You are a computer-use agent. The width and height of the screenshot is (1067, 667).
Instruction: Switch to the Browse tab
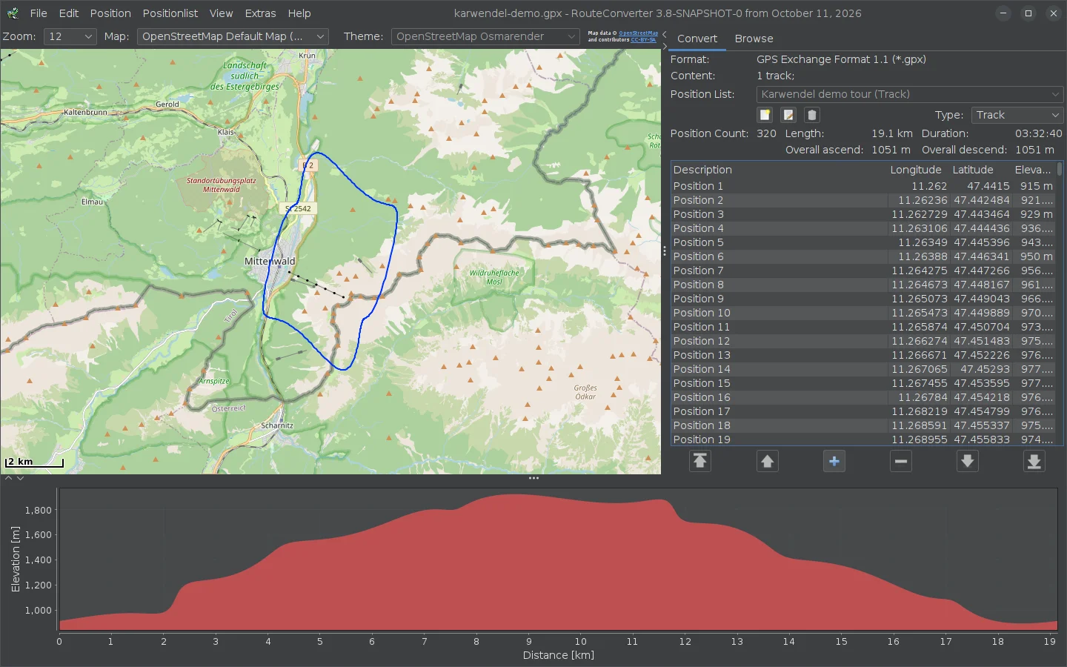754,39
